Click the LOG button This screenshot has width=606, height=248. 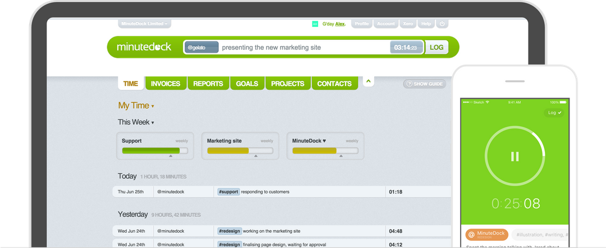437,47
